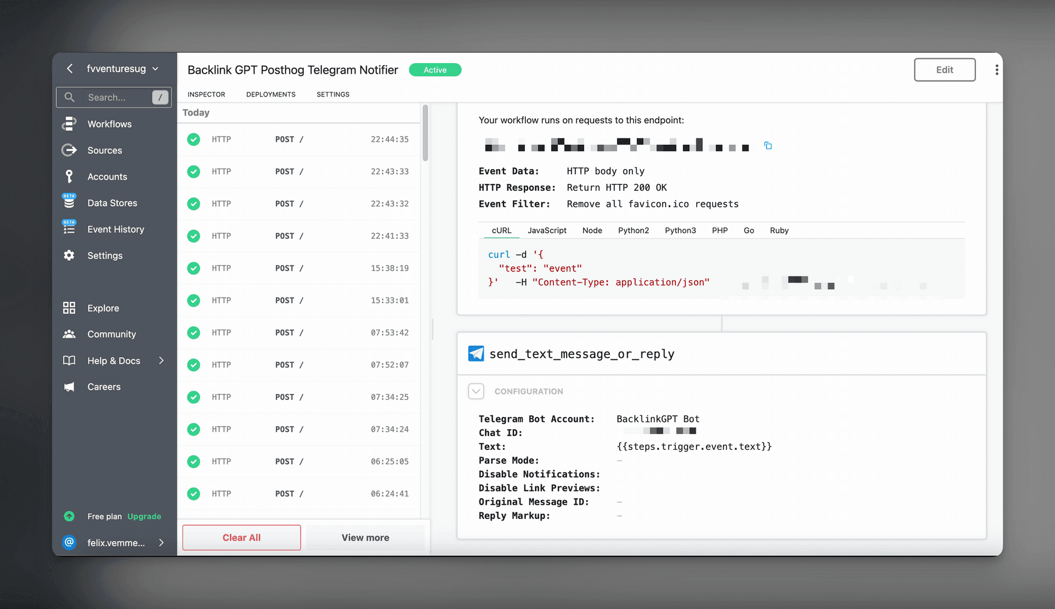
Task: Click the Explore grid icon
Action: point(69,308)
